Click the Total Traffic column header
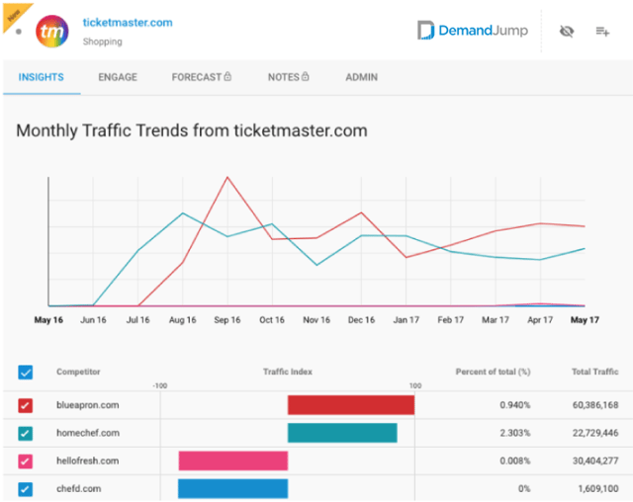This screenshot has height=502, width=633. coord(595,372)
